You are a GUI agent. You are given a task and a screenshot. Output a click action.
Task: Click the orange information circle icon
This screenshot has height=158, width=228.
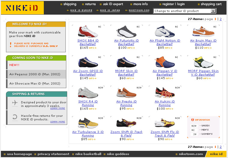coord(193,120)
